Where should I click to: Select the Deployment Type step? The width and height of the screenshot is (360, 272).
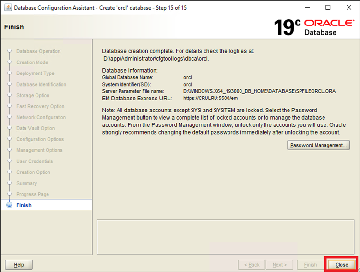click(36, 74)
